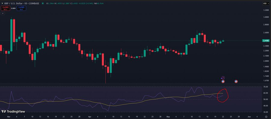271x119 pixels.
Task: Open the US flag event near May 27
Action: [x=236, y=82]
